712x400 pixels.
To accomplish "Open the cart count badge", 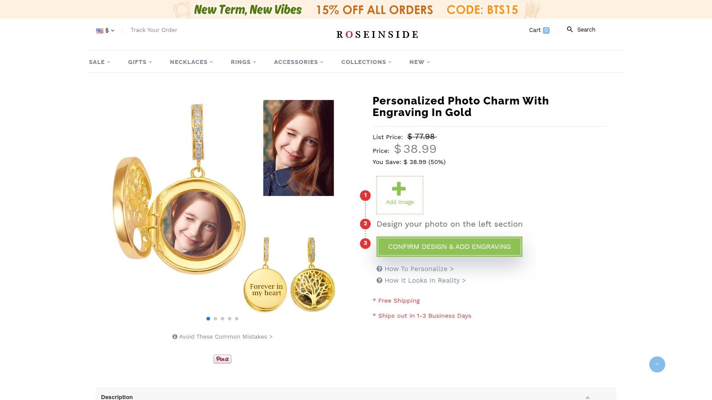I will point(546,30).
